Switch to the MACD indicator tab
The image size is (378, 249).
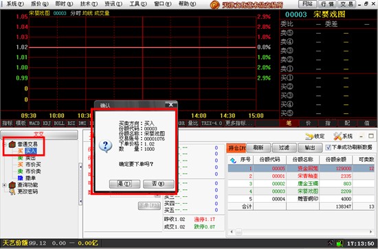(34, 123)
